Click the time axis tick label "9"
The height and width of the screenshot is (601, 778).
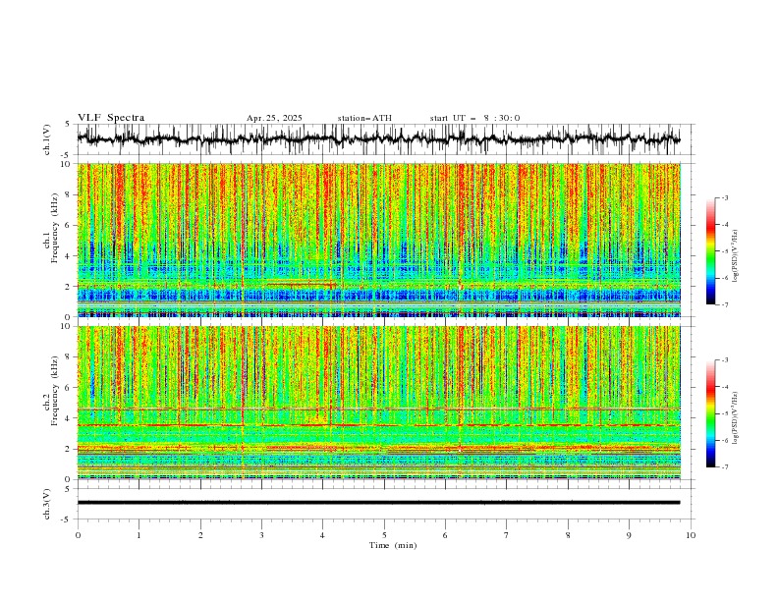(629, 535)
